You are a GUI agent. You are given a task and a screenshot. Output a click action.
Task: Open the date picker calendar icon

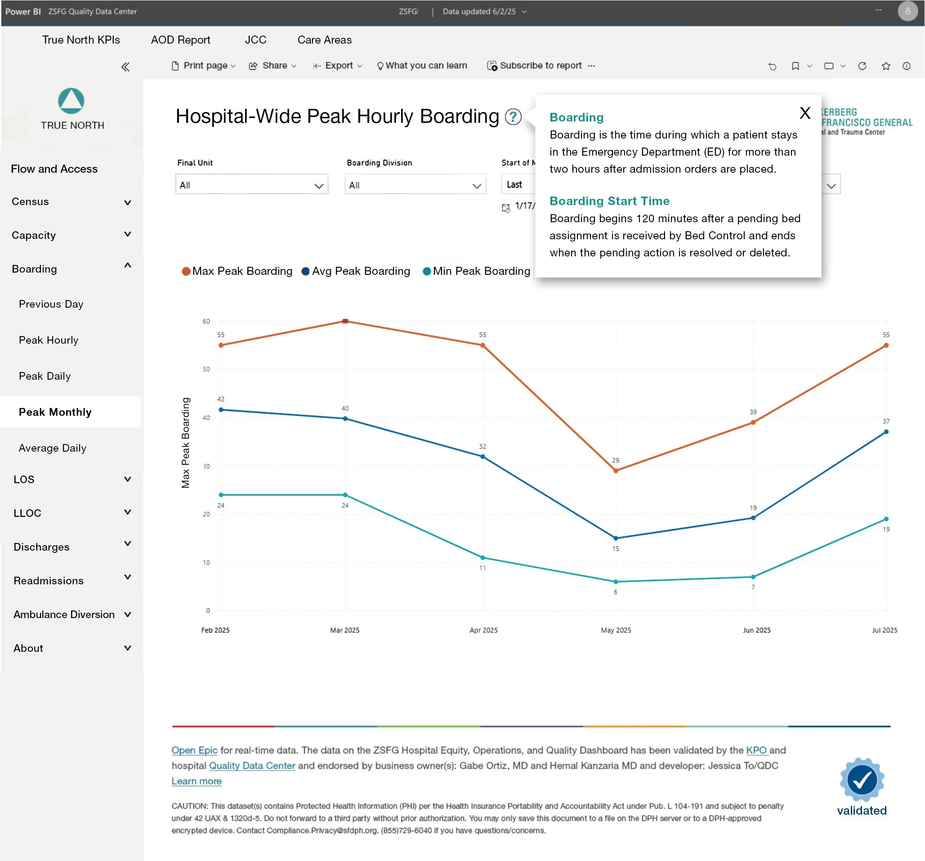click(x=507, y=207)
